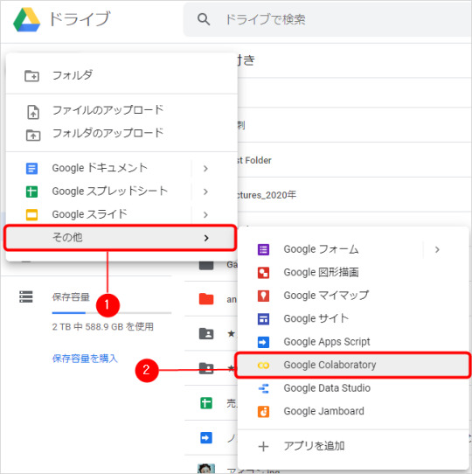This screenshot has height=474, width=472.
Task: Click the Google Sites icon
Action: pos(263,319)
